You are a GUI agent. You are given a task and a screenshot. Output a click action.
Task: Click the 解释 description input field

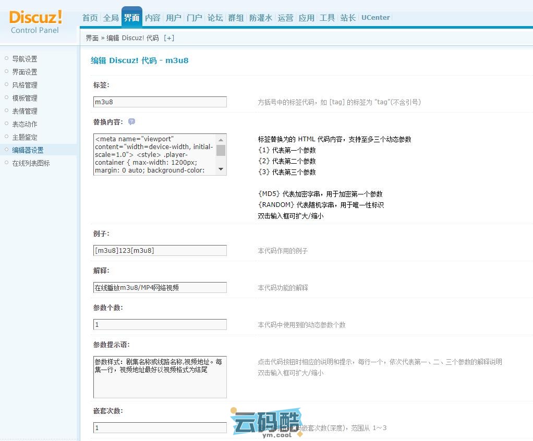click(160, 288)
